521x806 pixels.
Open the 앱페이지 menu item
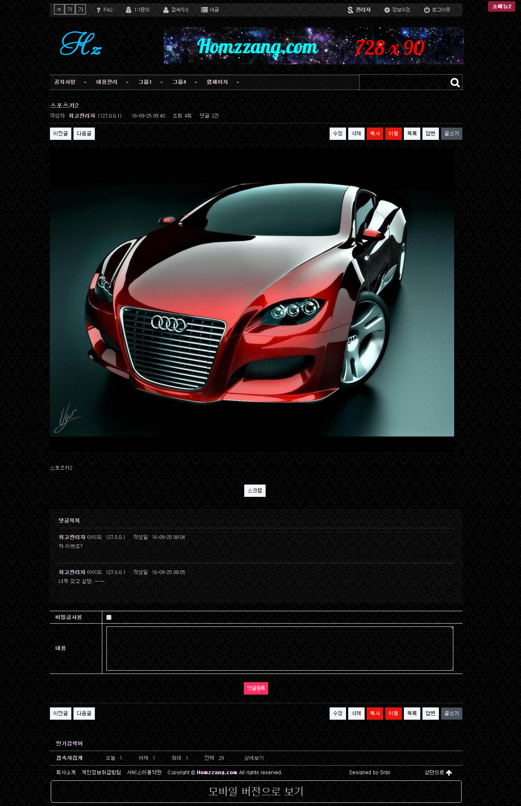point(217,82)
